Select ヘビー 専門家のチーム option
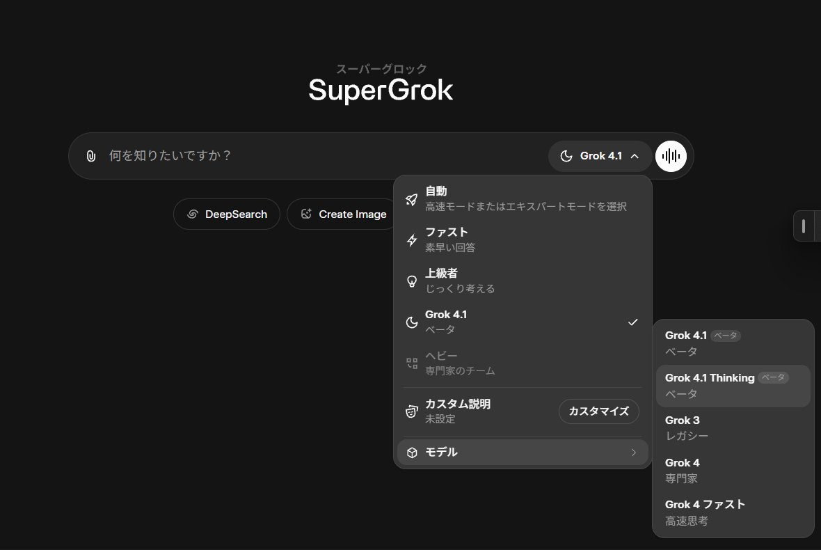 (523, 363)
